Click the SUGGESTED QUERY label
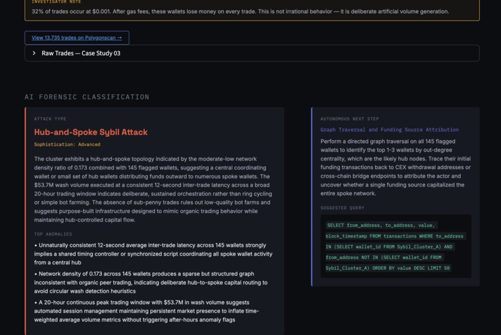Image resolution: width=501 pixels, height=335 pixels. tap(342, 208)
